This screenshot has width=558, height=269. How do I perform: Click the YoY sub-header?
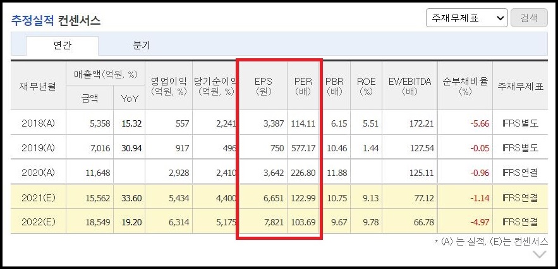(129, 99)
